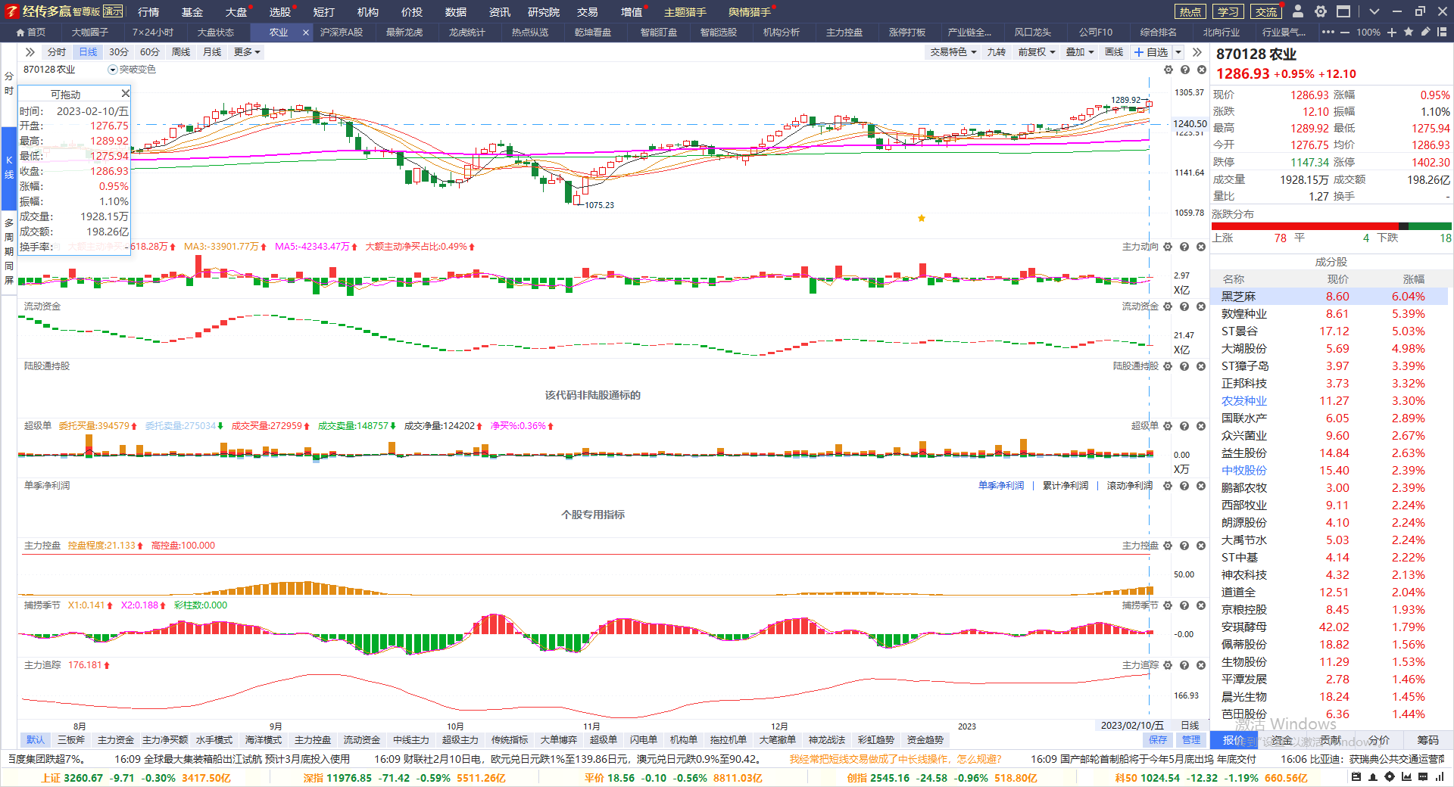Add stock via 自选 button
1454x787 pixels.
click(1151, 52)
